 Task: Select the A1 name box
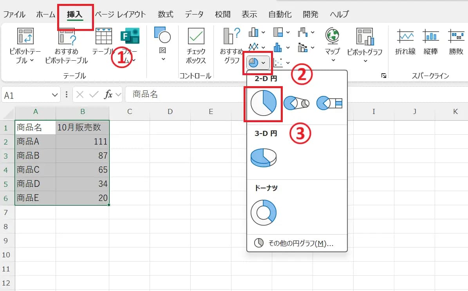pos(23,94)
